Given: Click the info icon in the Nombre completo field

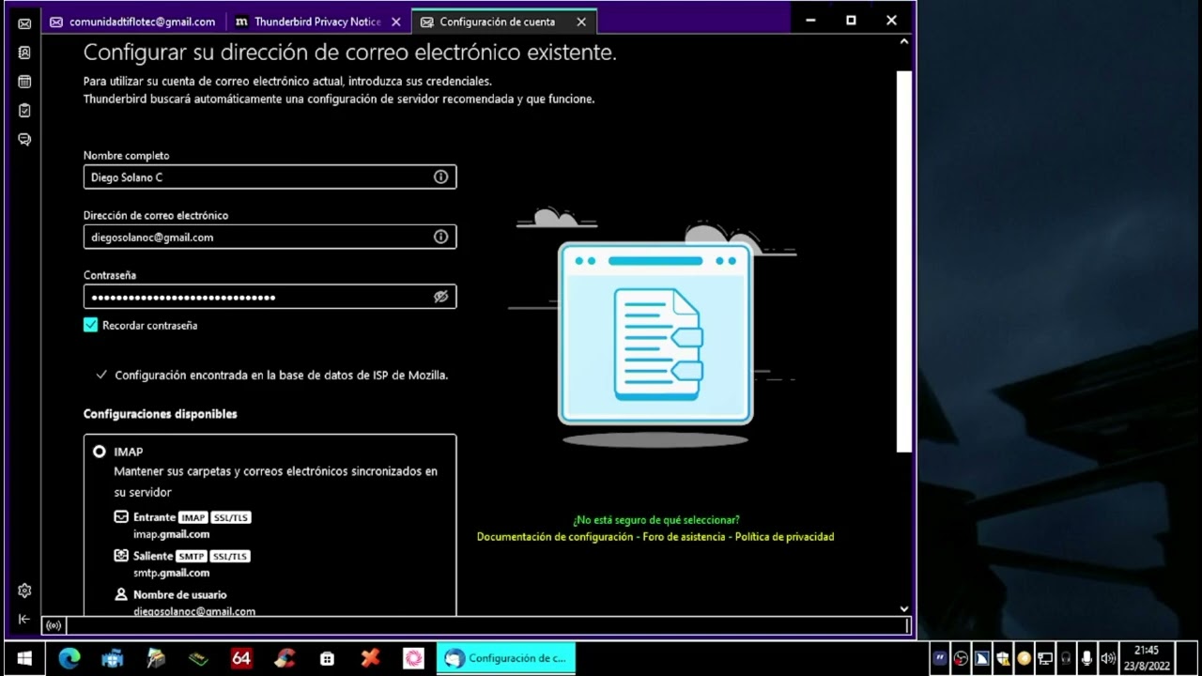Looking at the screenshot, I should [x=440, y=177].
